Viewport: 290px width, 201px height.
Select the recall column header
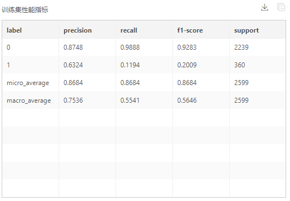point(129,30)
